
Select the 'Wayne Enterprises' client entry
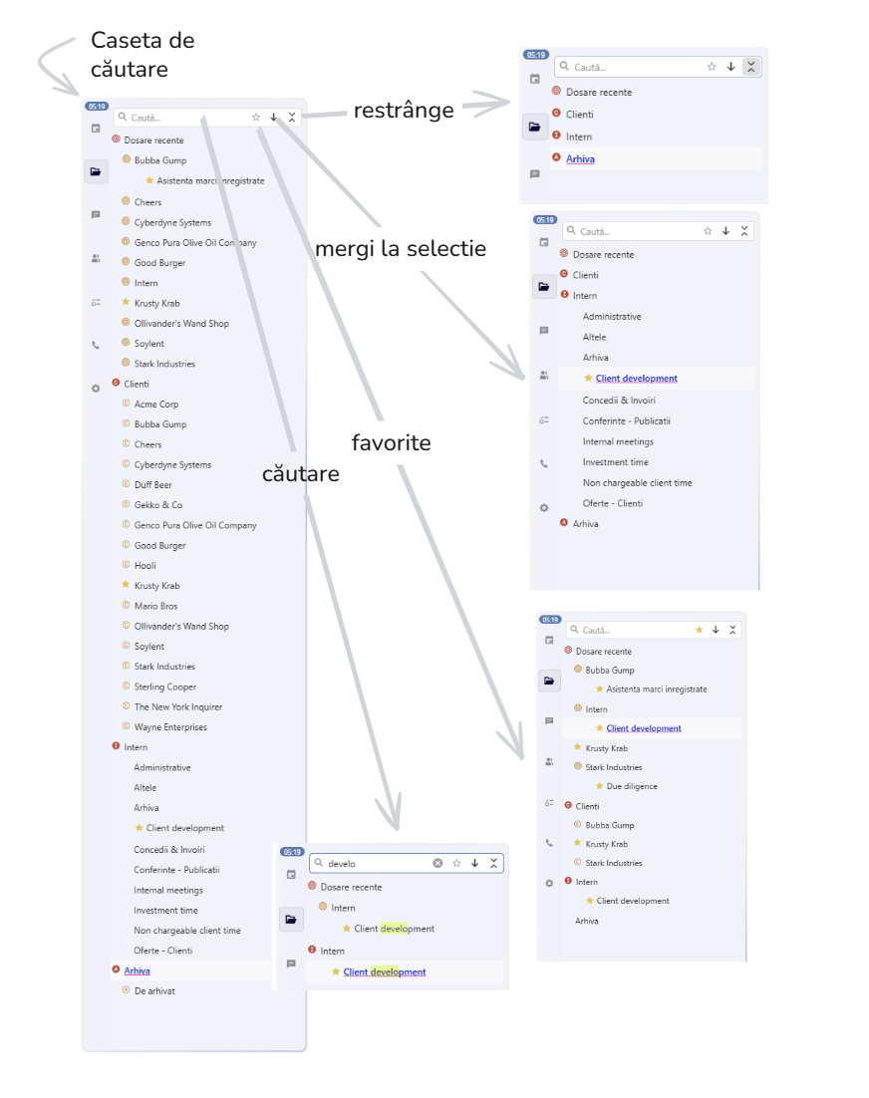[170, 727]
